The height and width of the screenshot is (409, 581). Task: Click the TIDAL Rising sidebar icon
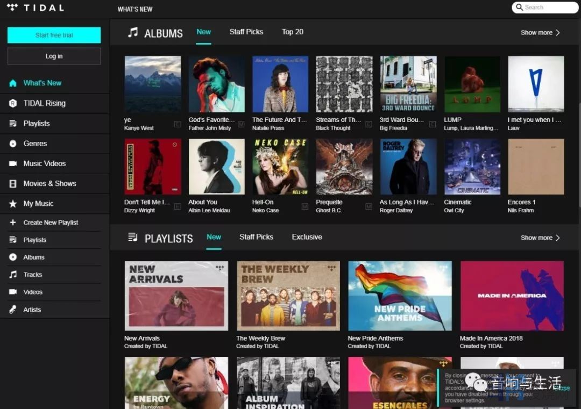click(13, 103)
